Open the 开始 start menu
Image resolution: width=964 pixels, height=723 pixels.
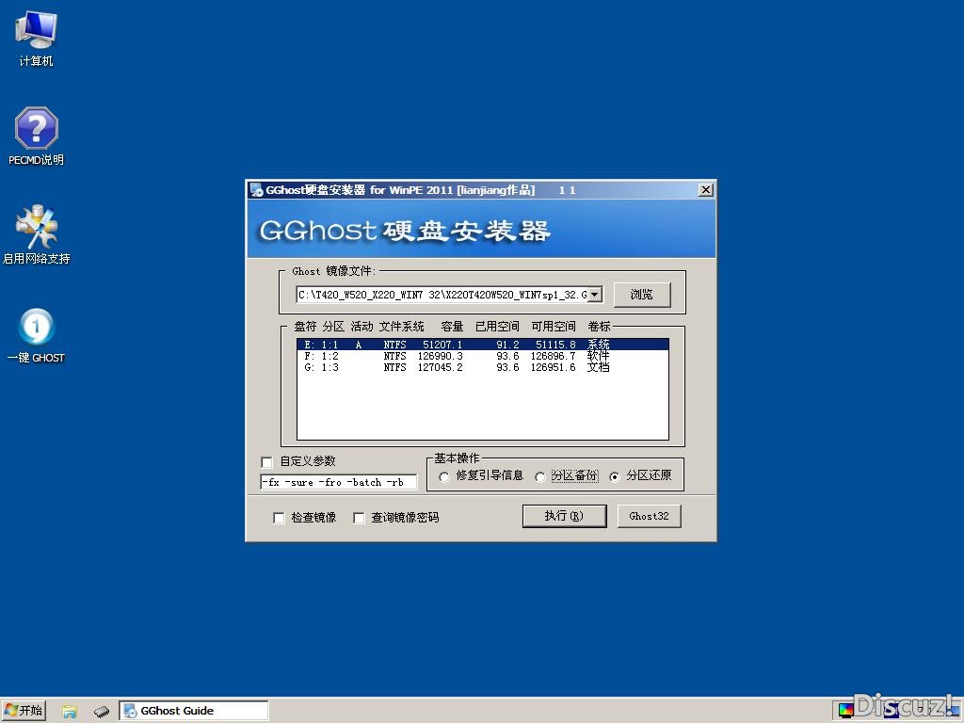coord(24,711)
